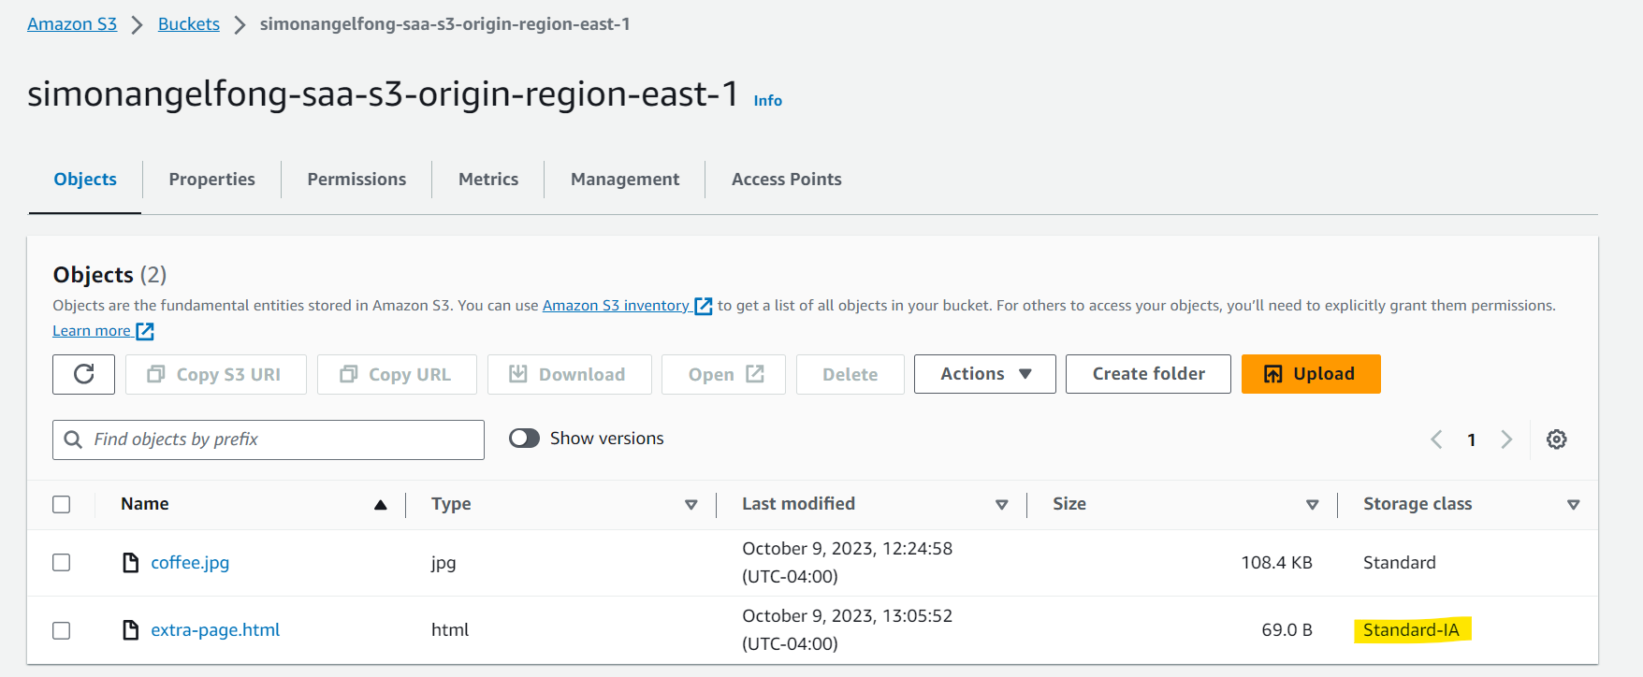Viewport: 1643px width, 677px height.
Task: Sort objects by Name column arrow
Action: pyautogui.click(x=381, y=505)
